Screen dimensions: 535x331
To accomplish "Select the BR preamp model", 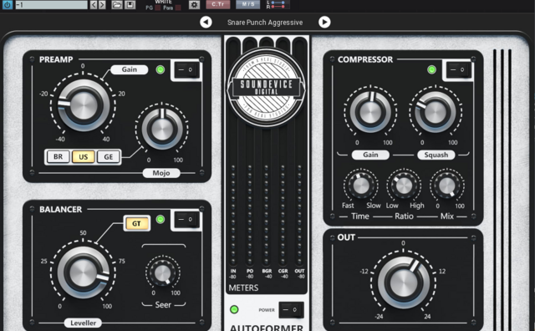I will (58, 157).
